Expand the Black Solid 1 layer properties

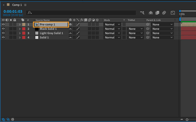point(20,29)
